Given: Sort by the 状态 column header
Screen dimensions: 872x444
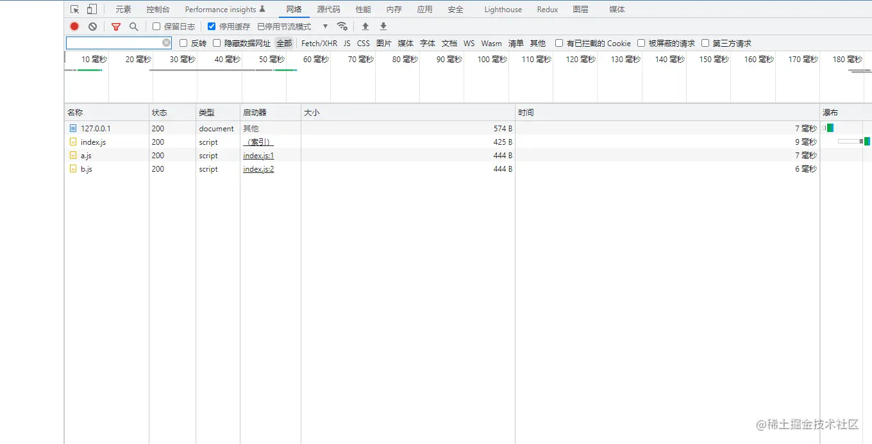Looking at the screenshot, I should [172, 112].
